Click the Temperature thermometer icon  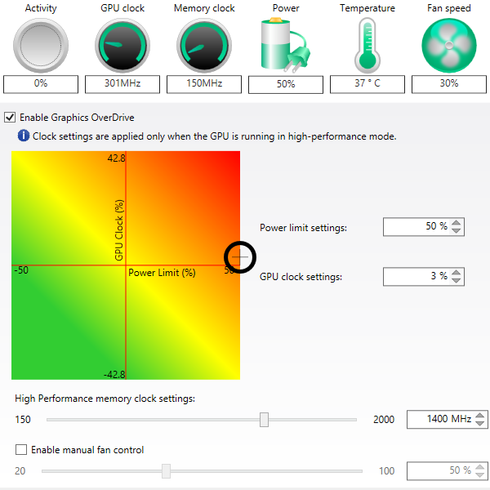pos(367,45)
